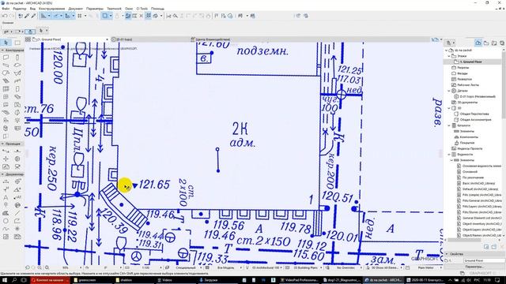Select the Wall tool
This screenshot has width=506, height=284.
(x=6, y=58)
